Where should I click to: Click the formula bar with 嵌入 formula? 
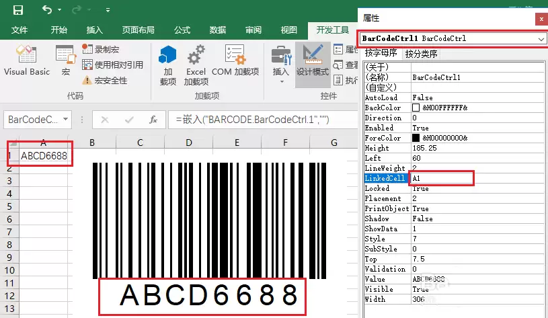[263, 120]
